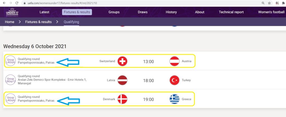Viewport: 286px width, 117px height.
Task: Select the Switzerland flag icon
Action: [x=122, y=61]
